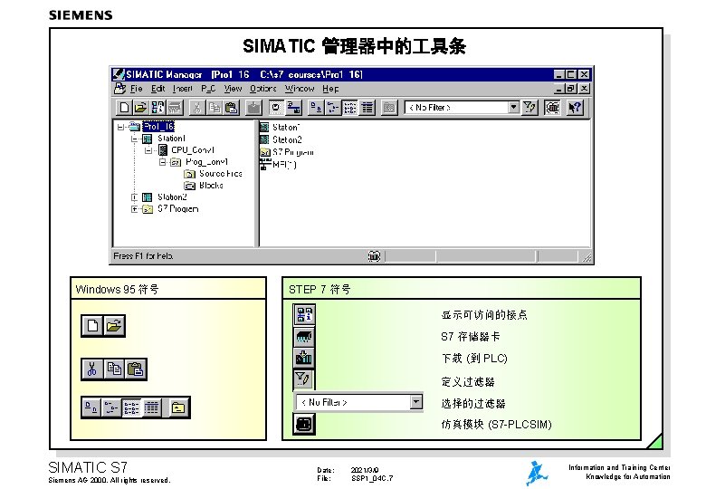This screenshot has width=706, height=489.
Task: Click document control icon left of File menu
Action: [119, 88]
